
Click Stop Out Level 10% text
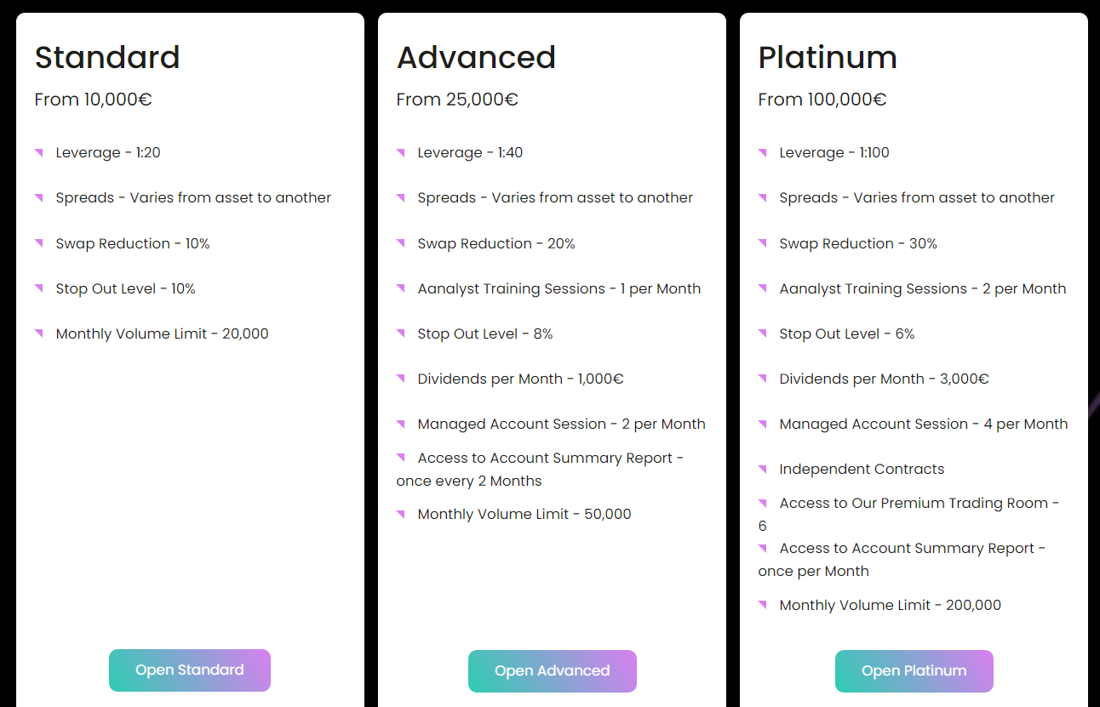pos(125,288)
